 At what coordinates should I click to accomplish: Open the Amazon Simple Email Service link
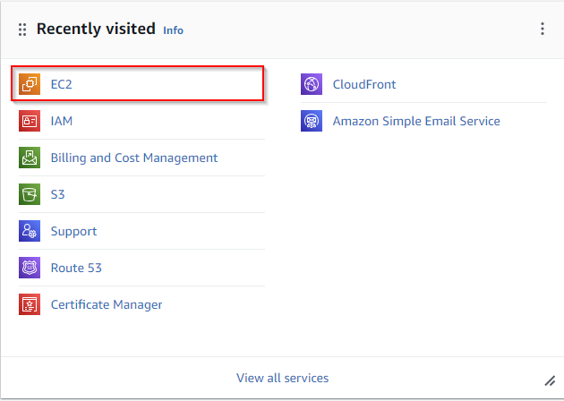point(416,121)
